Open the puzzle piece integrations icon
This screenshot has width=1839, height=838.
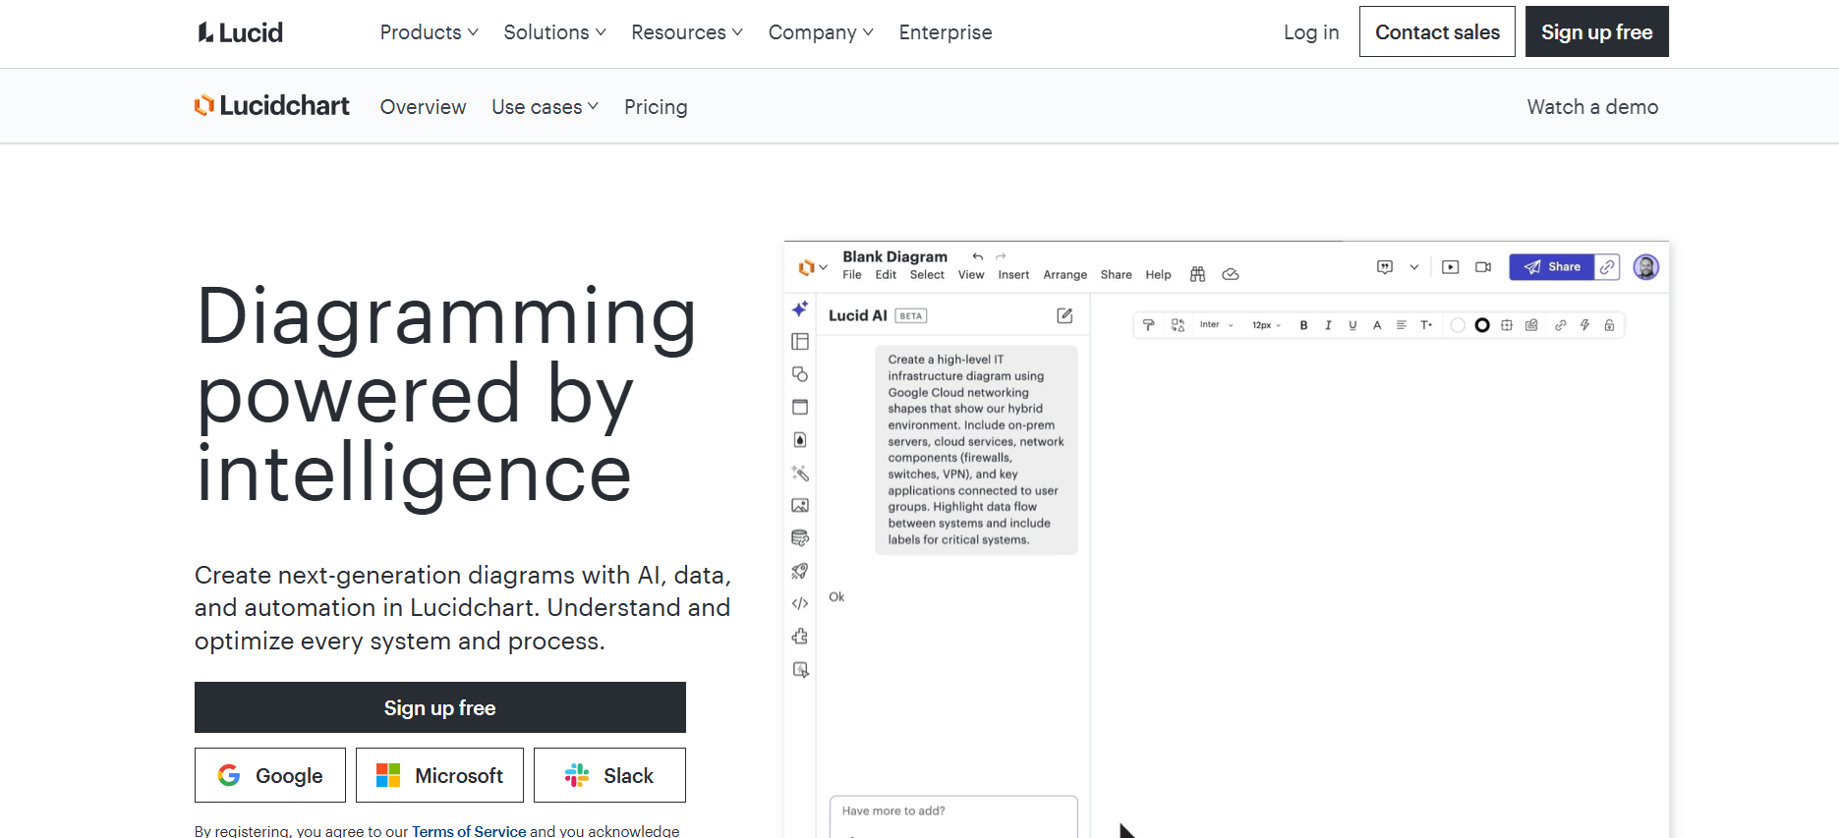tap(800, 637)
